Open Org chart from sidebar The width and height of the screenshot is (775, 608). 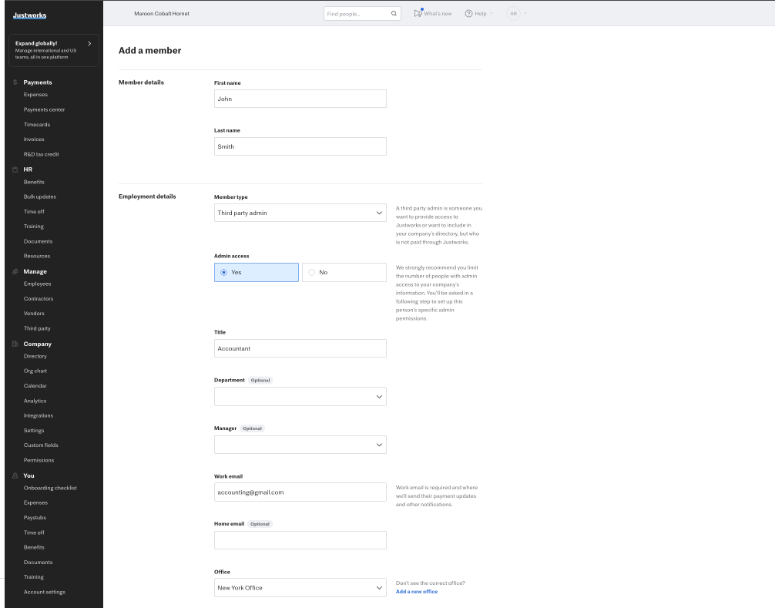point(36,371)
